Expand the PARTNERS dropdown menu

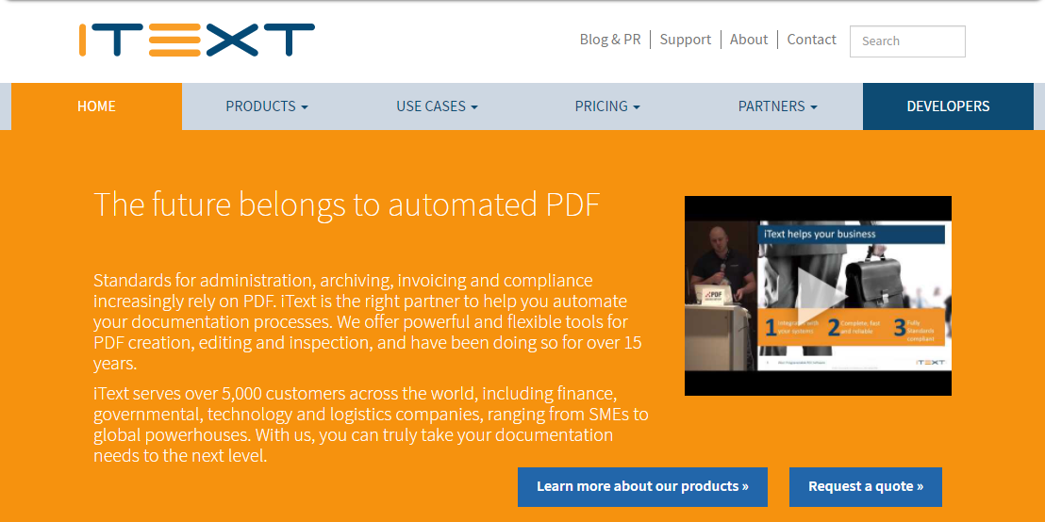(x=777, y=106)
